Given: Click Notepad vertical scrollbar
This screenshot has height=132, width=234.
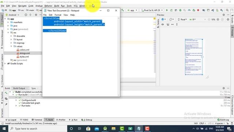Looking at the screenshot, I should click(x=118, y=56).
